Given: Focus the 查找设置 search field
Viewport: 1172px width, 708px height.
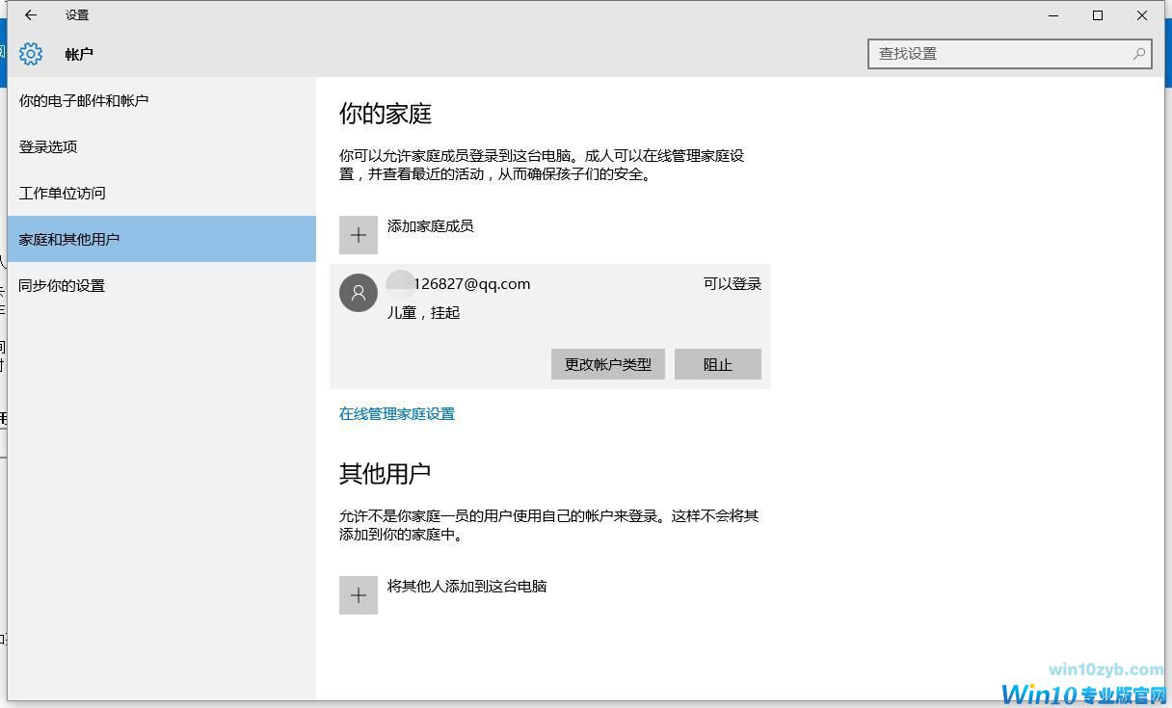Looking at the screenshot, I should point(998,54).
